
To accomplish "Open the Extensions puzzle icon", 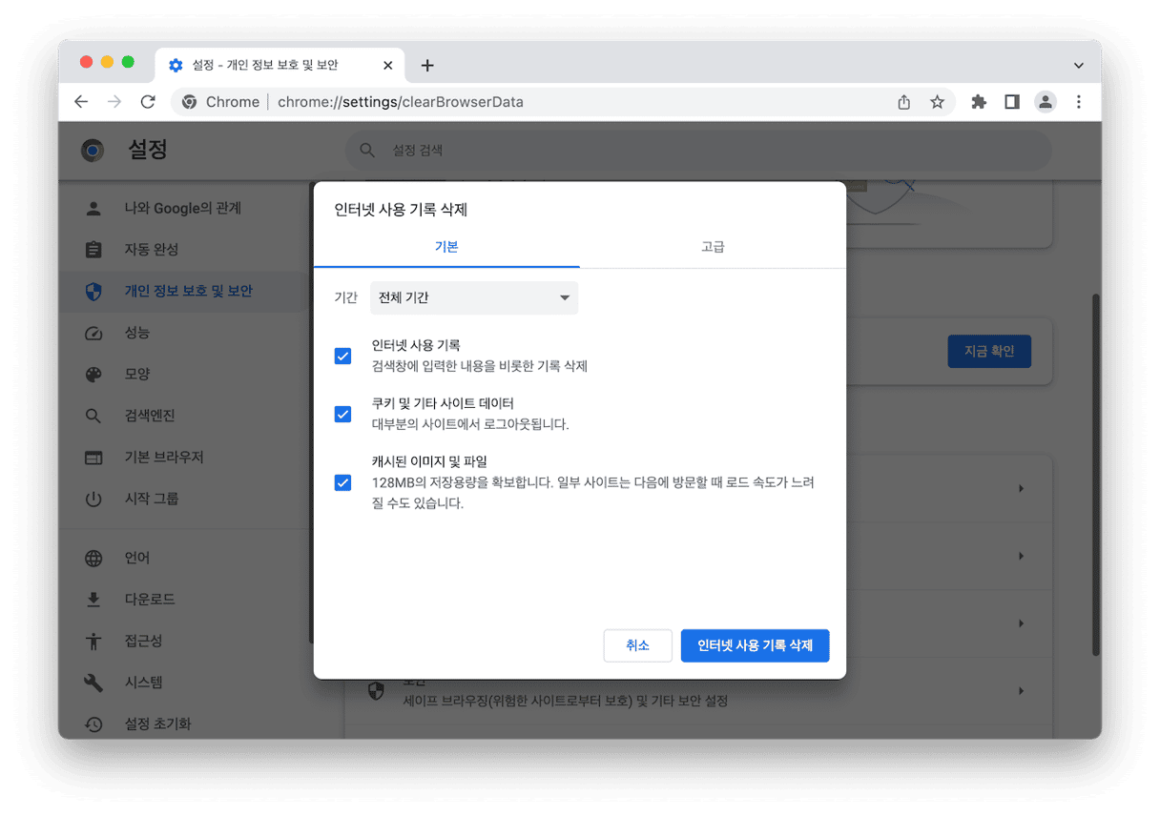I will (978, 102).
